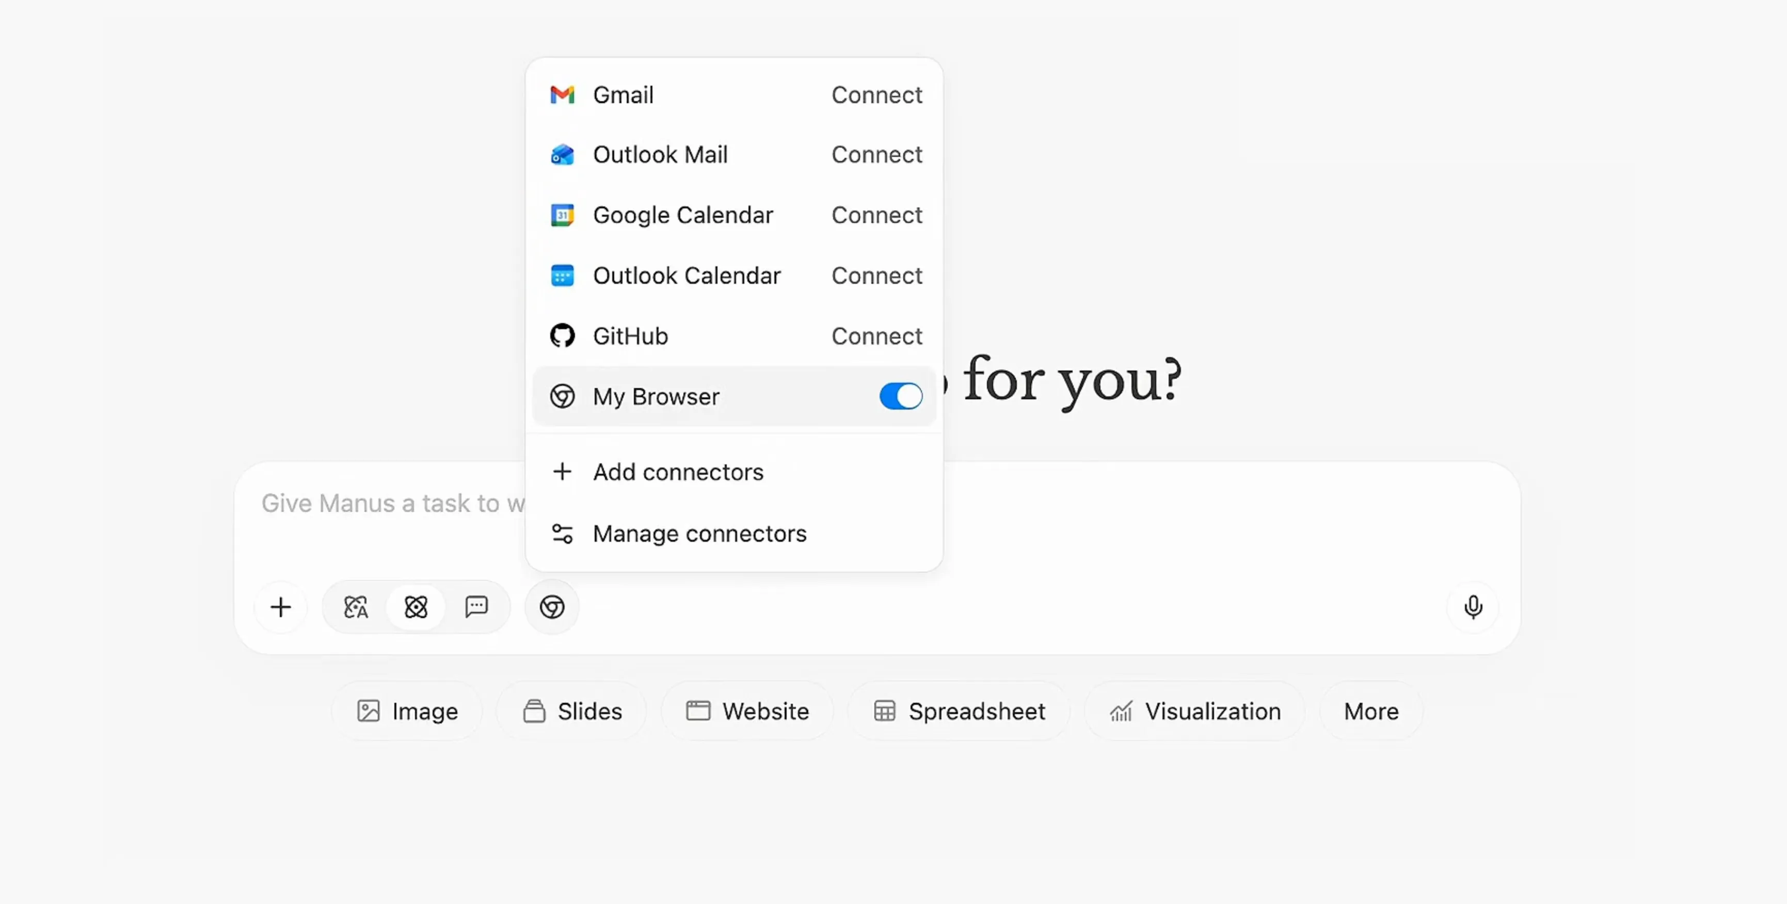
Task: Connect Google Calendar
Action: point(877,215)
